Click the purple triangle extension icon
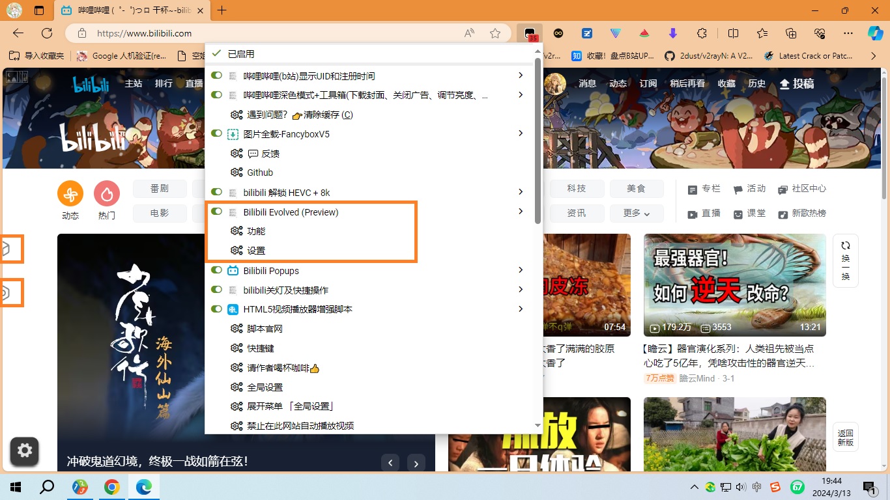The width and height of the screenshot is (890, 500). [x=616, y=33]
